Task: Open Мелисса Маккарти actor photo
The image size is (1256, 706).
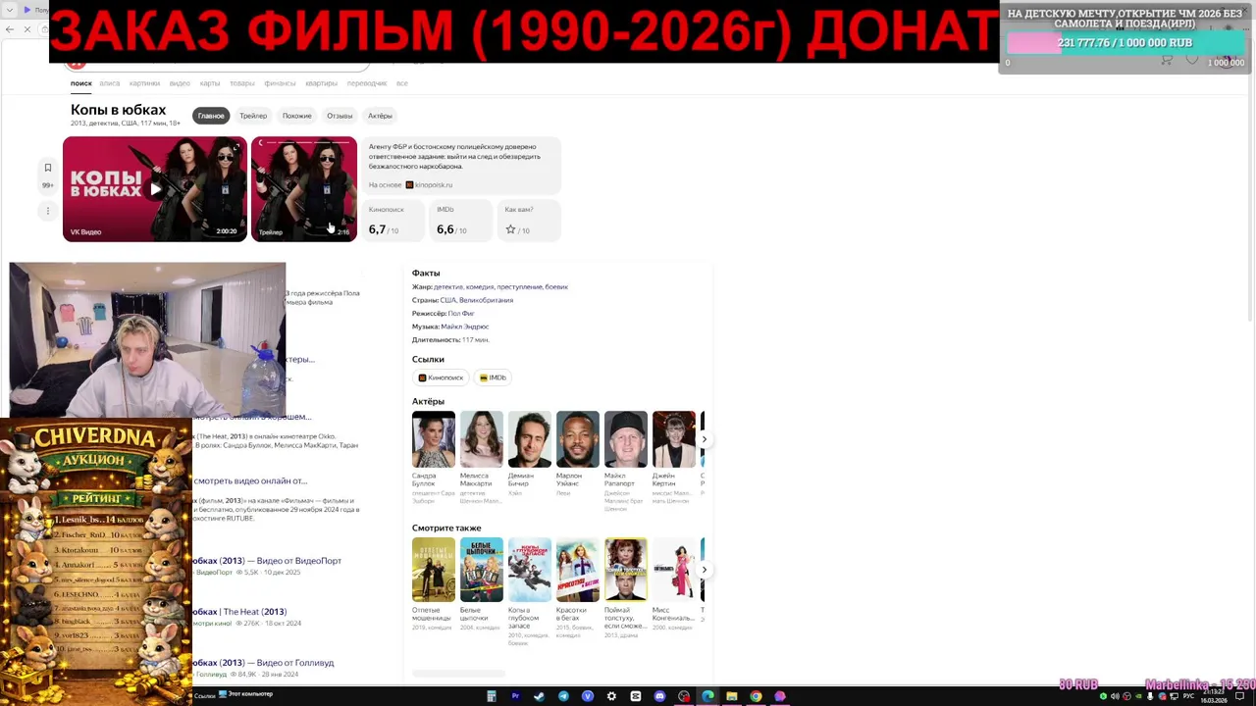Action: click(x=481, y=439)
